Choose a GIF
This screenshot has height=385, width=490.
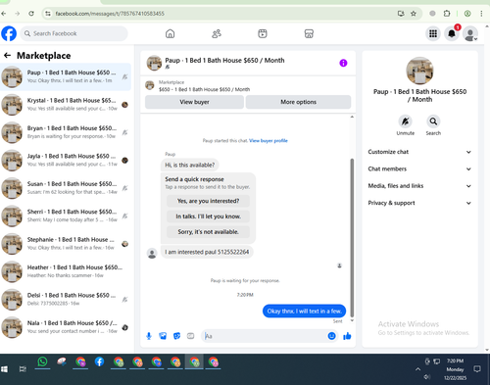[x=190, y=336]
